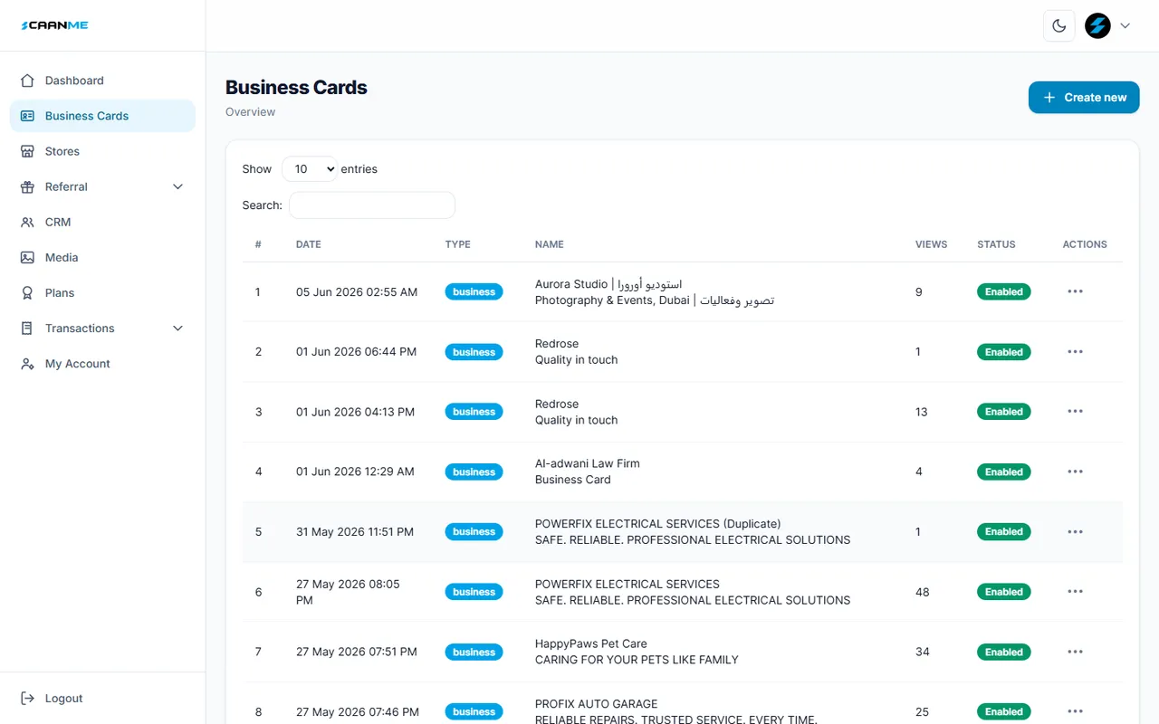Open actions for Redrose 06:44 PM row
Viewport: 1159px width, 724px height.
coord(1075,352)
